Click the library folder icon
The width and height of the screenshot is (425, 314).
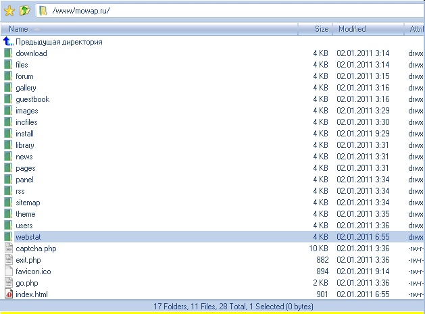pos(8,145)
